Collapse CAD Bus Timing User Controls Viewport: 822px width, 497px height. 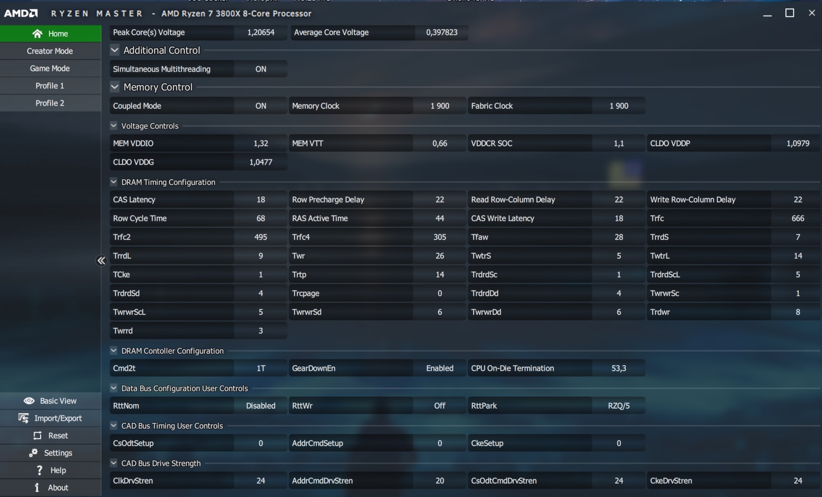(x=113, y=425)
